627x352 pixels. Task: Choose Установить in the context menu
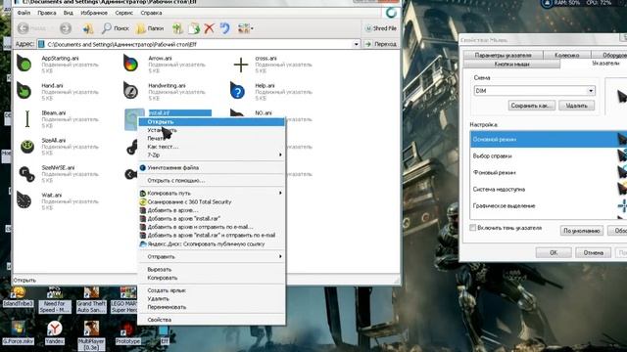pyautogui.click(x=212, y=130)
